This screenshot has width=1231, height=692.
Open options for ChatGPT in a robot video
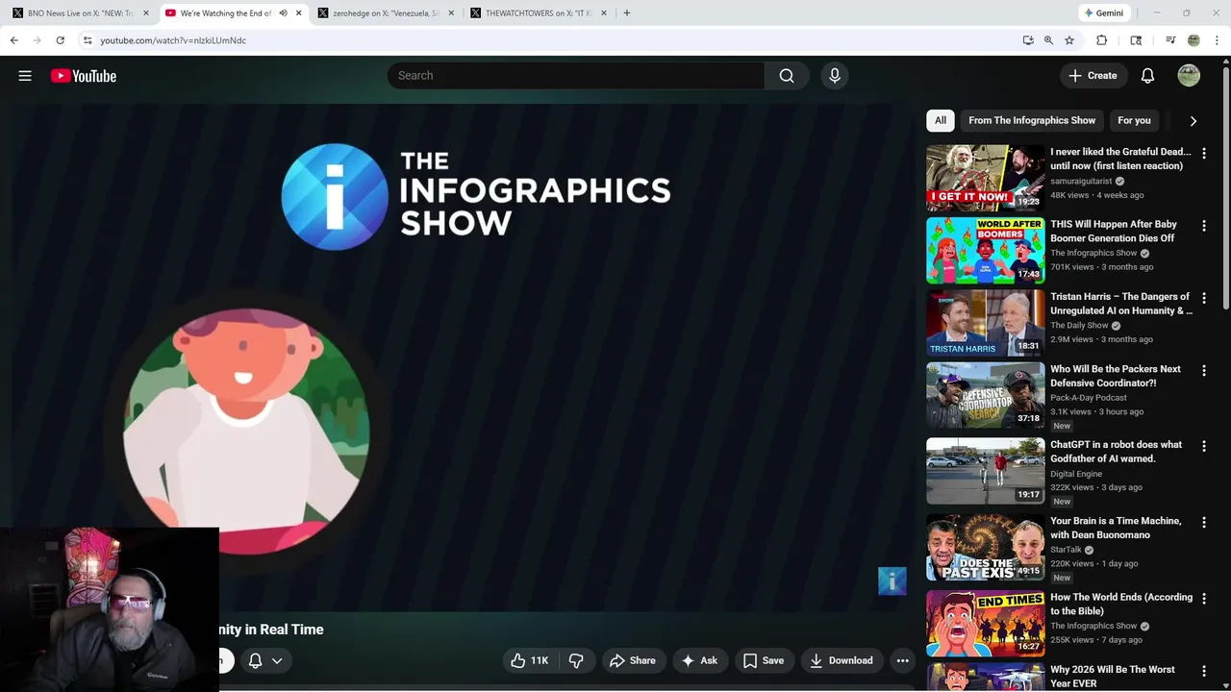(1204, 446)
